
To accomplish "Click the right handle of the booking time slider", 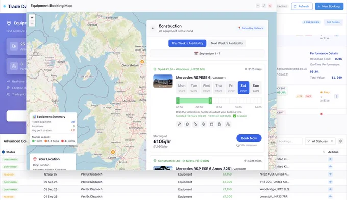I will tap(210, 101).
